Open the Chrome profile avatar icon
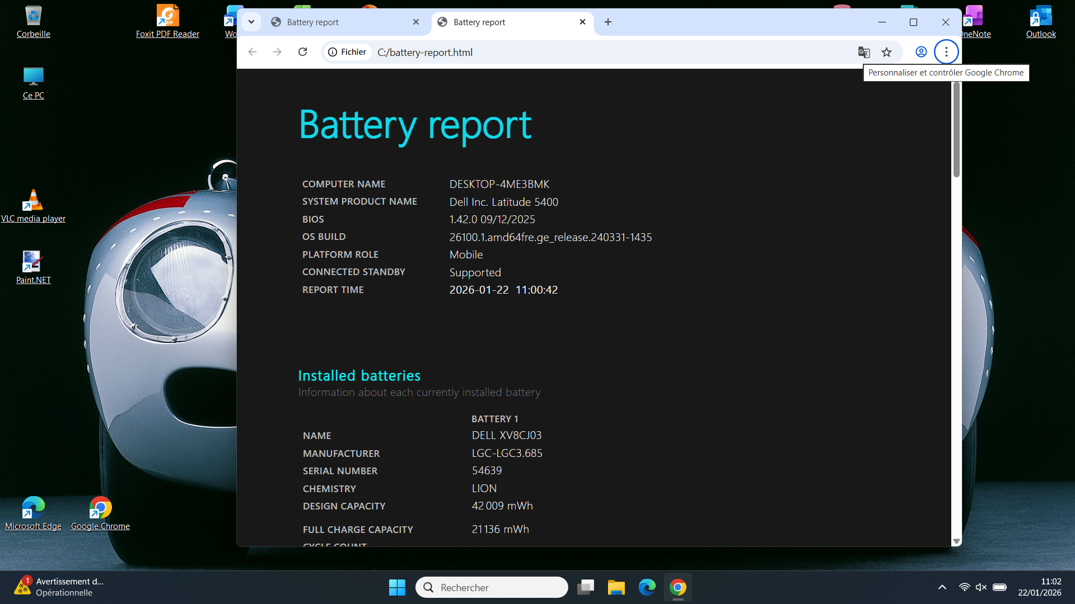 [x=921, y=52]
